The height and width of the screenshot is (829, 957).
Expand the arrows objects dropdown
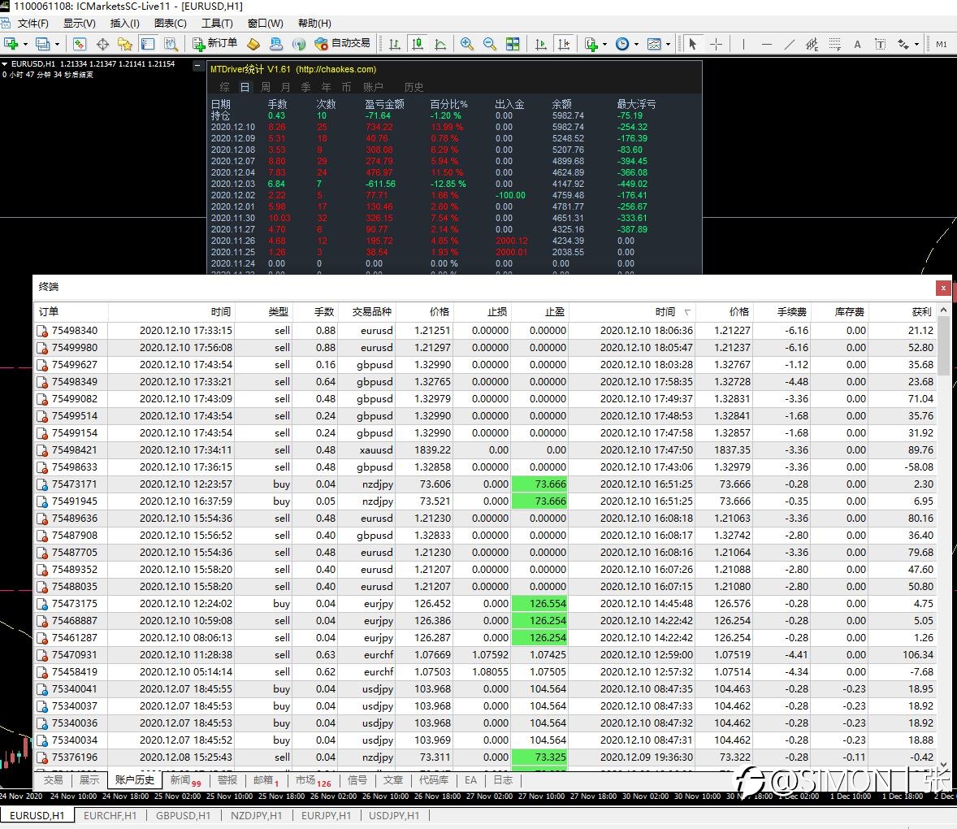click(x=916, y=44)
